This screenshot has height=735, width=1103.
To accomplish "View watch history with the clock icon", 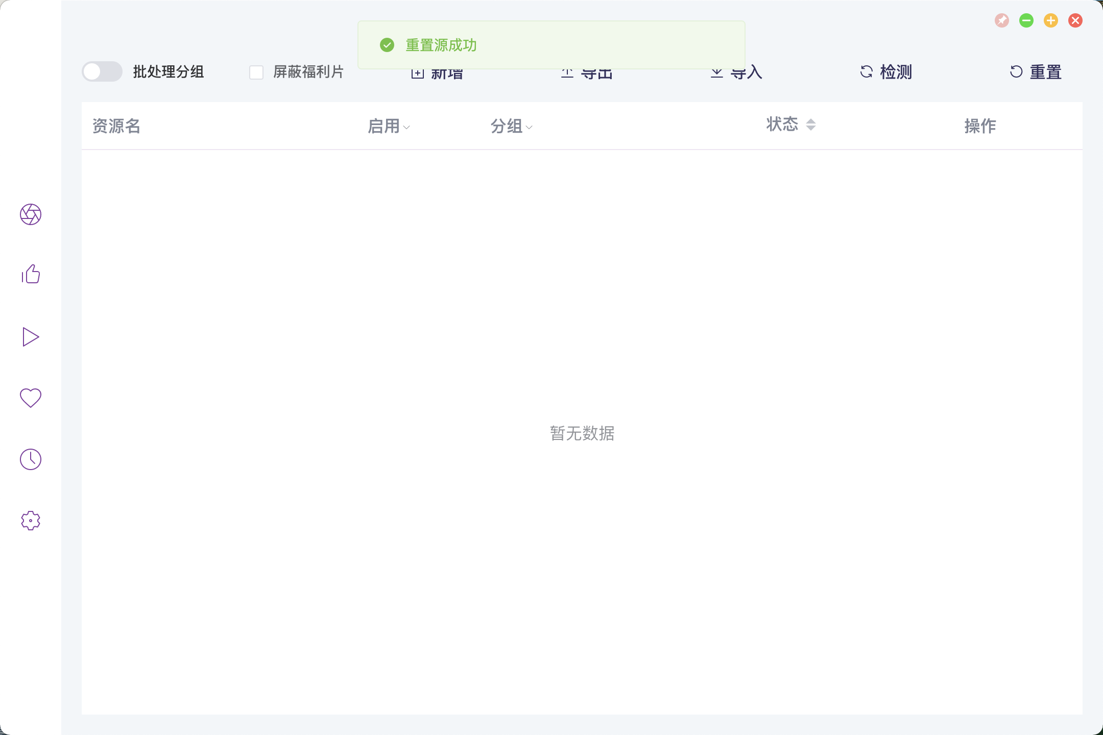I will pos(31,459).
